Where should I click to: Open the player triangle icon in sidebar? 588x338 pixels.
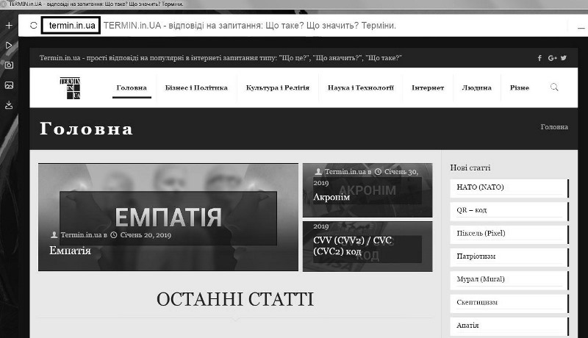coord(9,46)
